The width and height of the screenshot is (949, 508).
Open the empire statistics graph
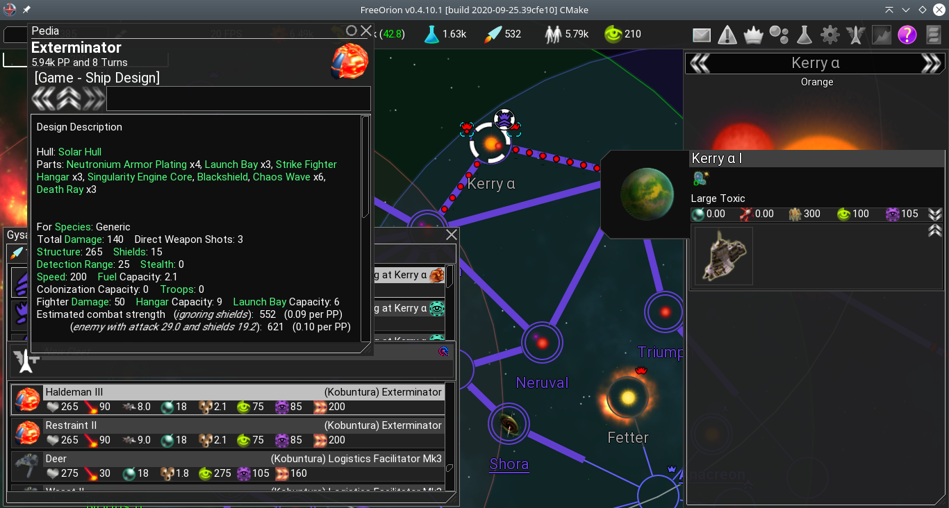pos(882,34)
